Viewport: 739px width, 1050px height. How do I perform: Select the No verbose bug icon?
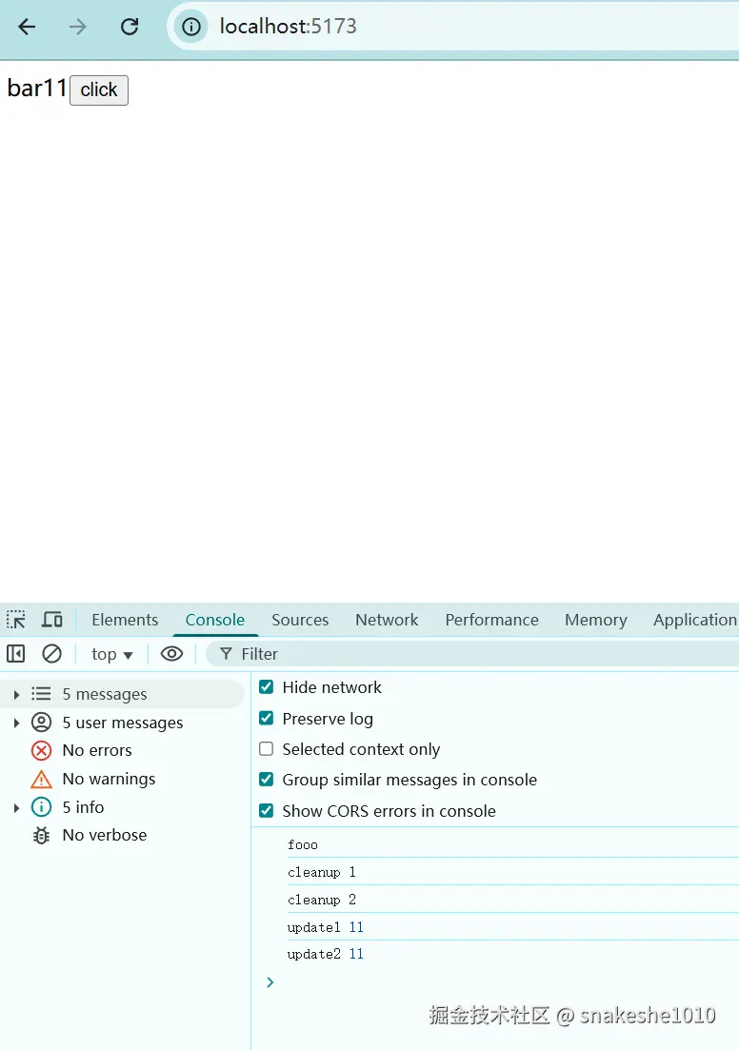click(42, 836)
